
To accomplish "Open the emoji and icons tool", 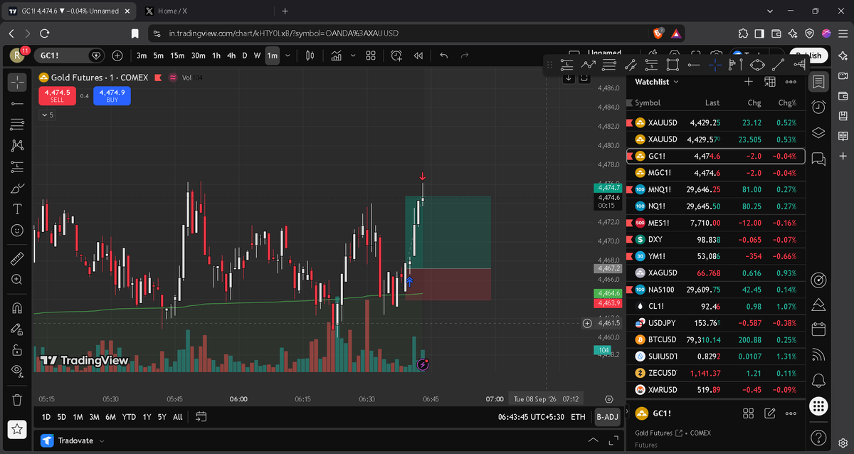I will 18,231.
